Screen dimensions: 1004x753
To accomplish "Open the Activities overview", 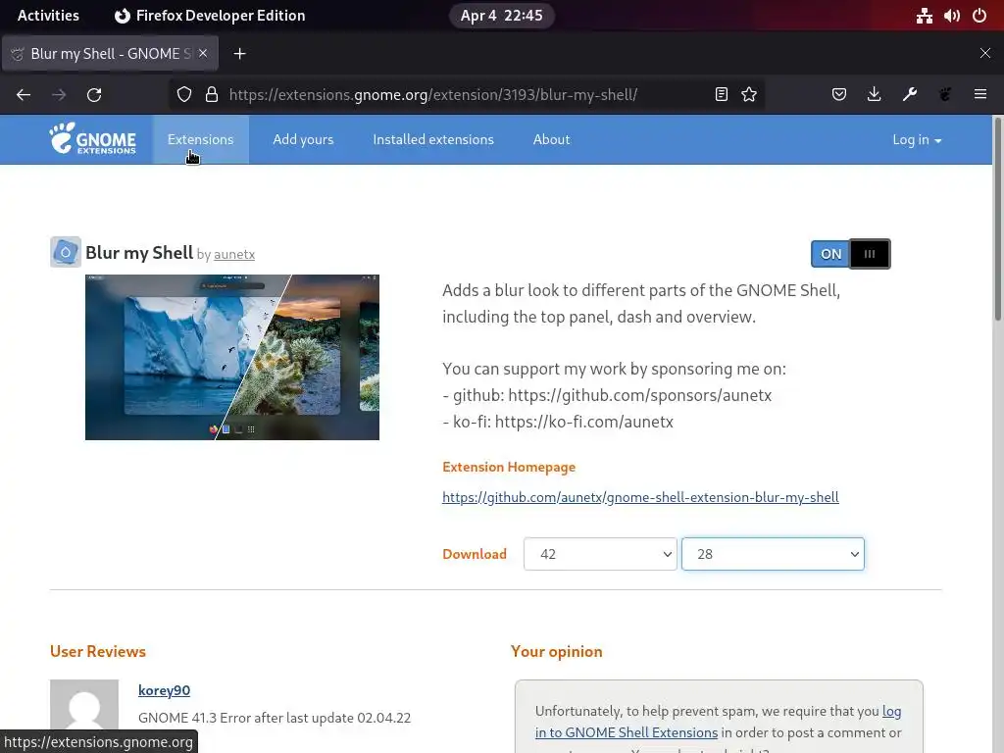I will [48, 16].
